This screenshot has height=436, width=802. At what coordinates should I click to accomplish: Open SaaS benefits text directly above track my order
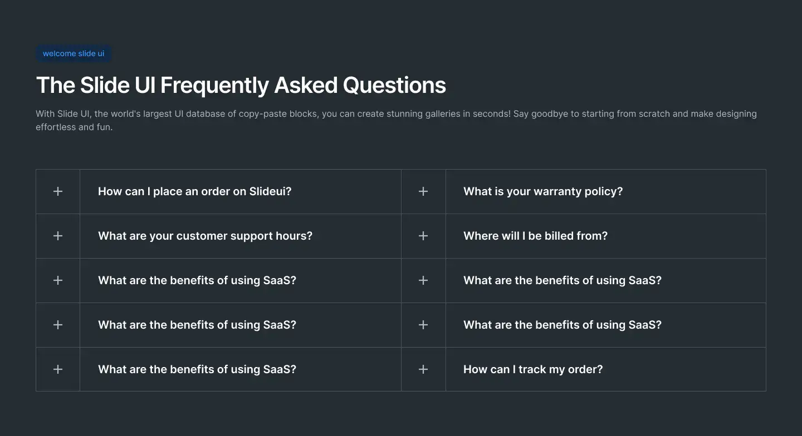pyautogui.click(x=563, y=325)
